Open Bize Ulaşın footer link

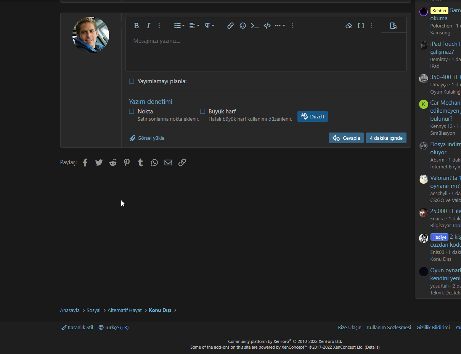350,328
